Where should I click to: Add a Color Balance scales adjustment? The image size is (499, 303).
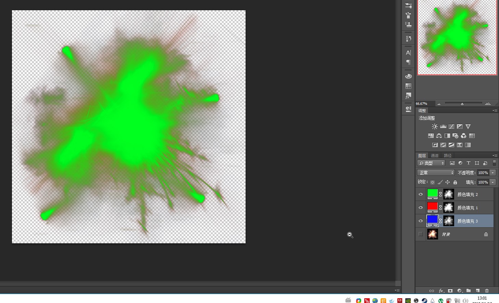pyautogui.click(x=439, y=136)
